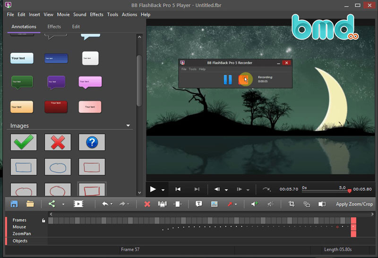Open the File menu

pos(10,15)
